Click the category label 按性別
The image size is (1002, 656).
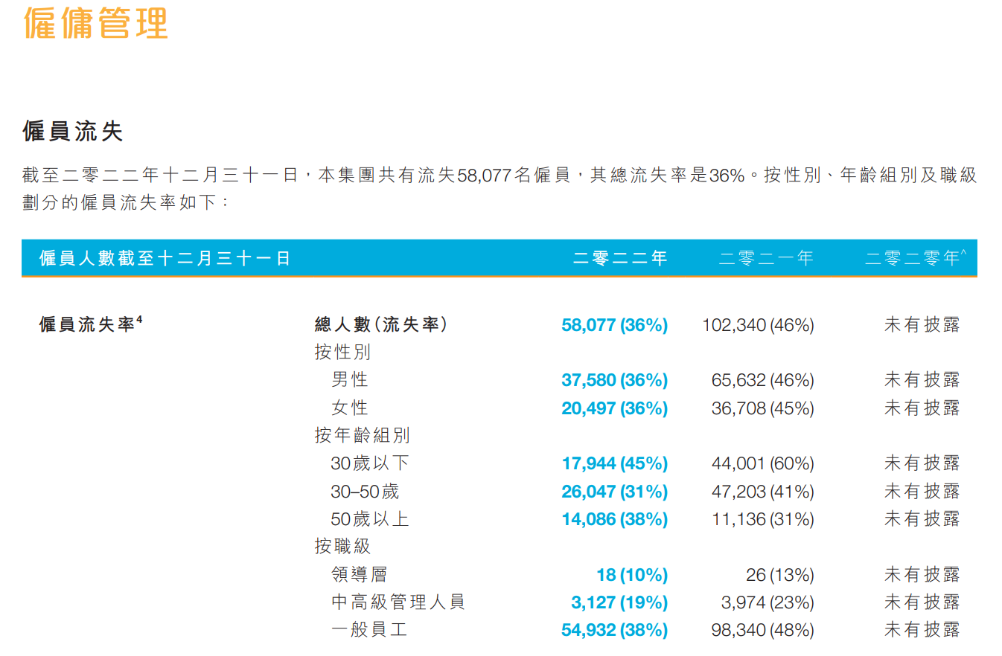click(342, 352)
